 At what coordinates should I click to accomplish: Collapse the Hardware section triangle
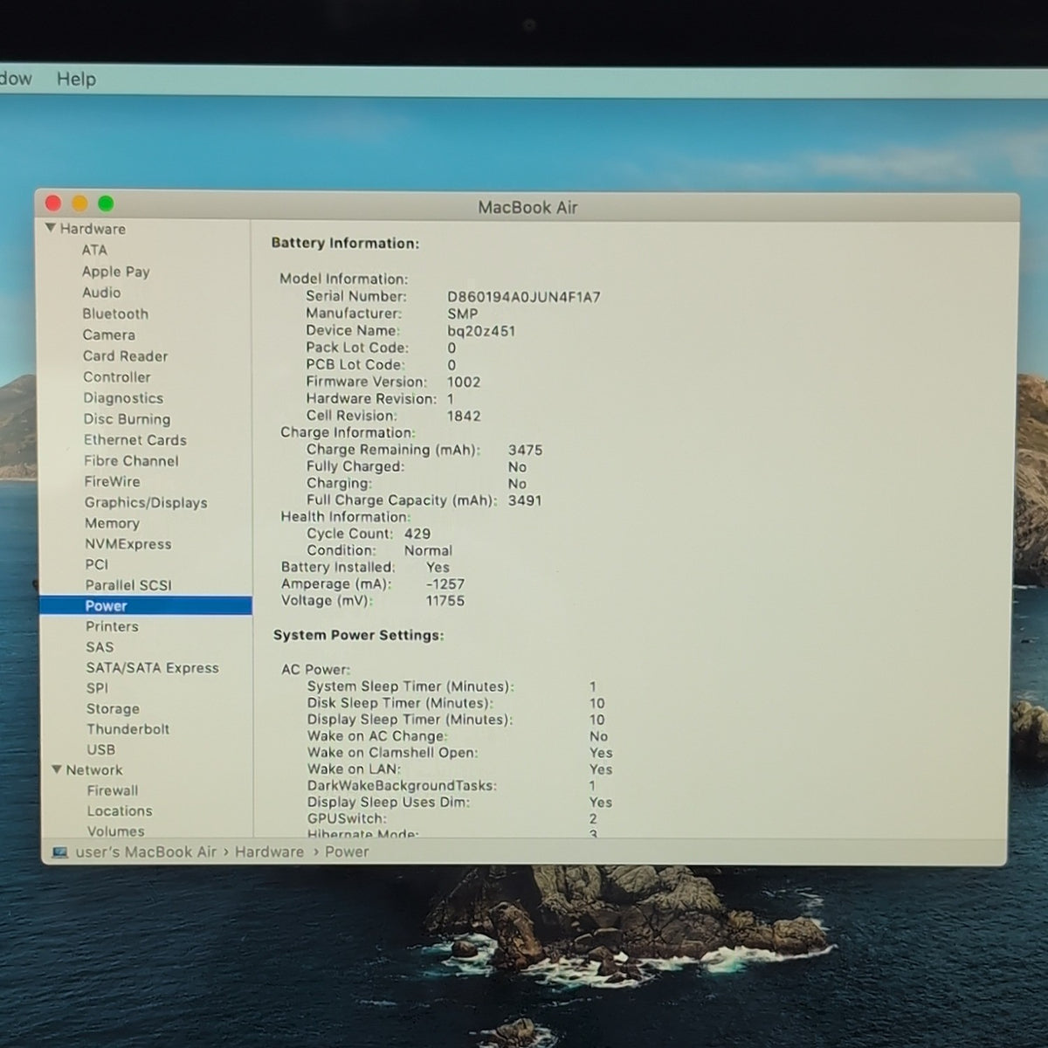tap(51, 229)
